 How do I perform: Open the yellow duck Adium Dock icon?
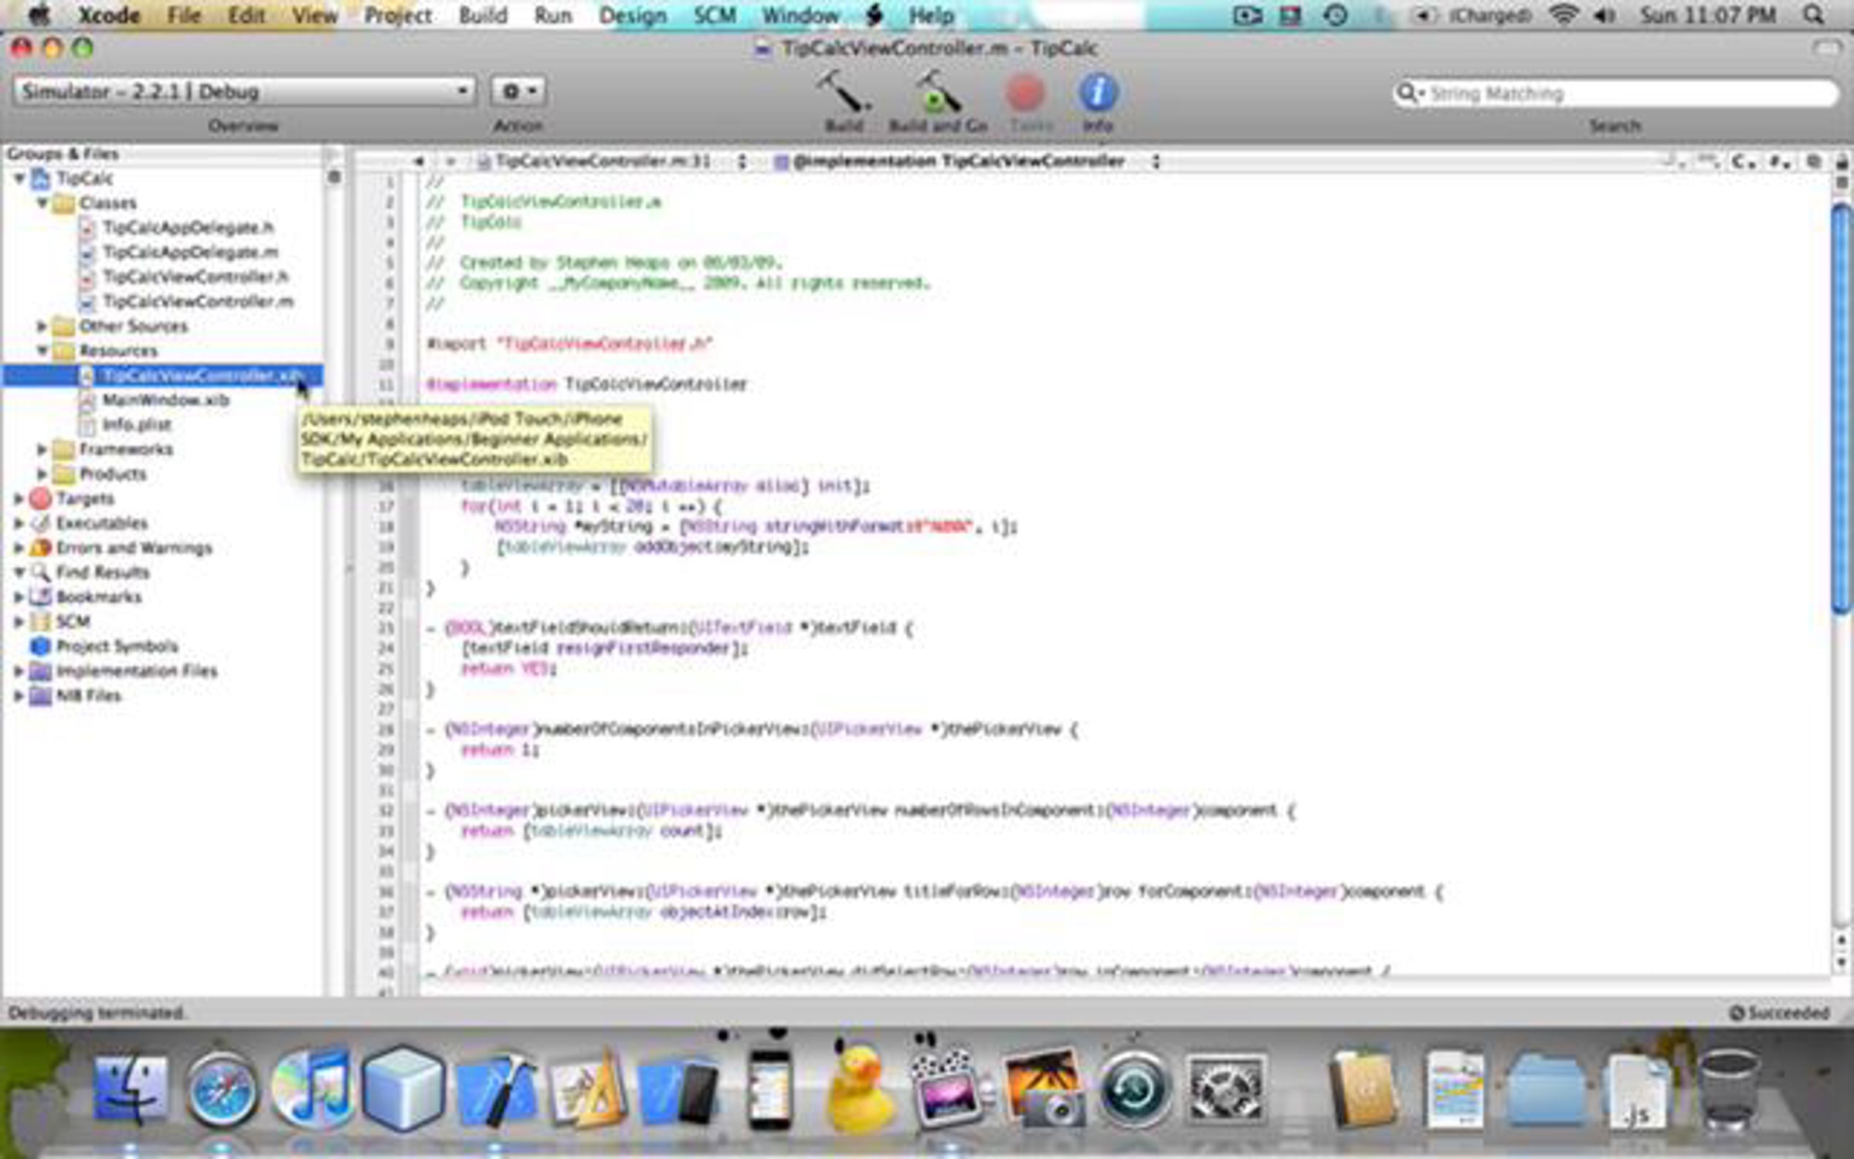860,1089
